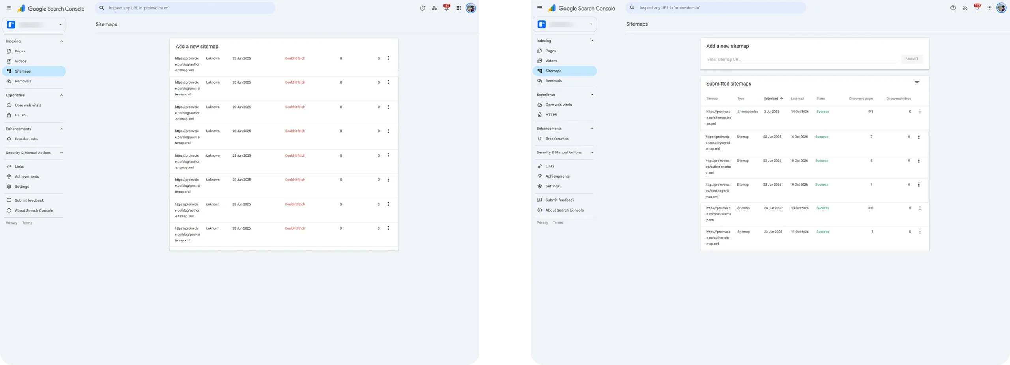This screenshot has width=1010, height=365.
Task: Open the notifications bell in the right window
Action: pyautogui.click(x=977, y=8)
